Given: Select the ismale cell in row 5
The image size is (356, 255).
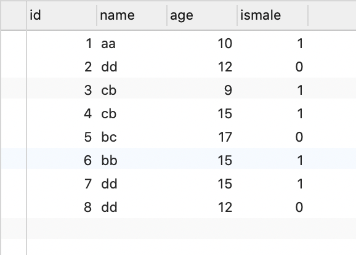Looking at the screenshot, I should pos(273,137).
